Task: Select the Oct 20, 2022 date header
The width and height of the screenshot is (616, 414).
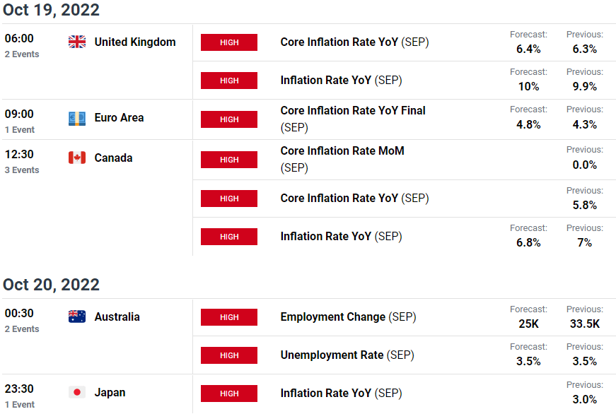Action: [51, 285]
